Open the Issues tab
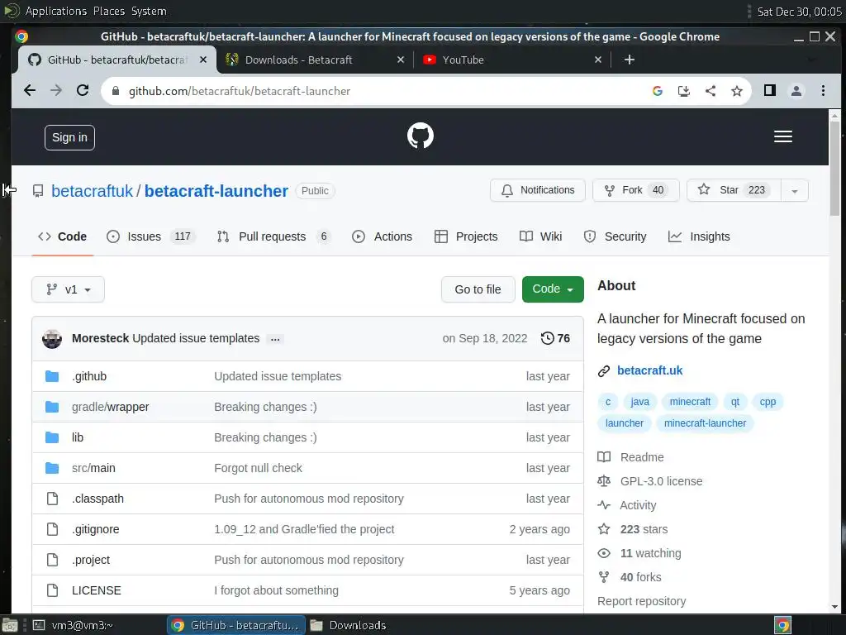This screenshot has width=846, height=635. pyautogui.click(x=150, y=236)
